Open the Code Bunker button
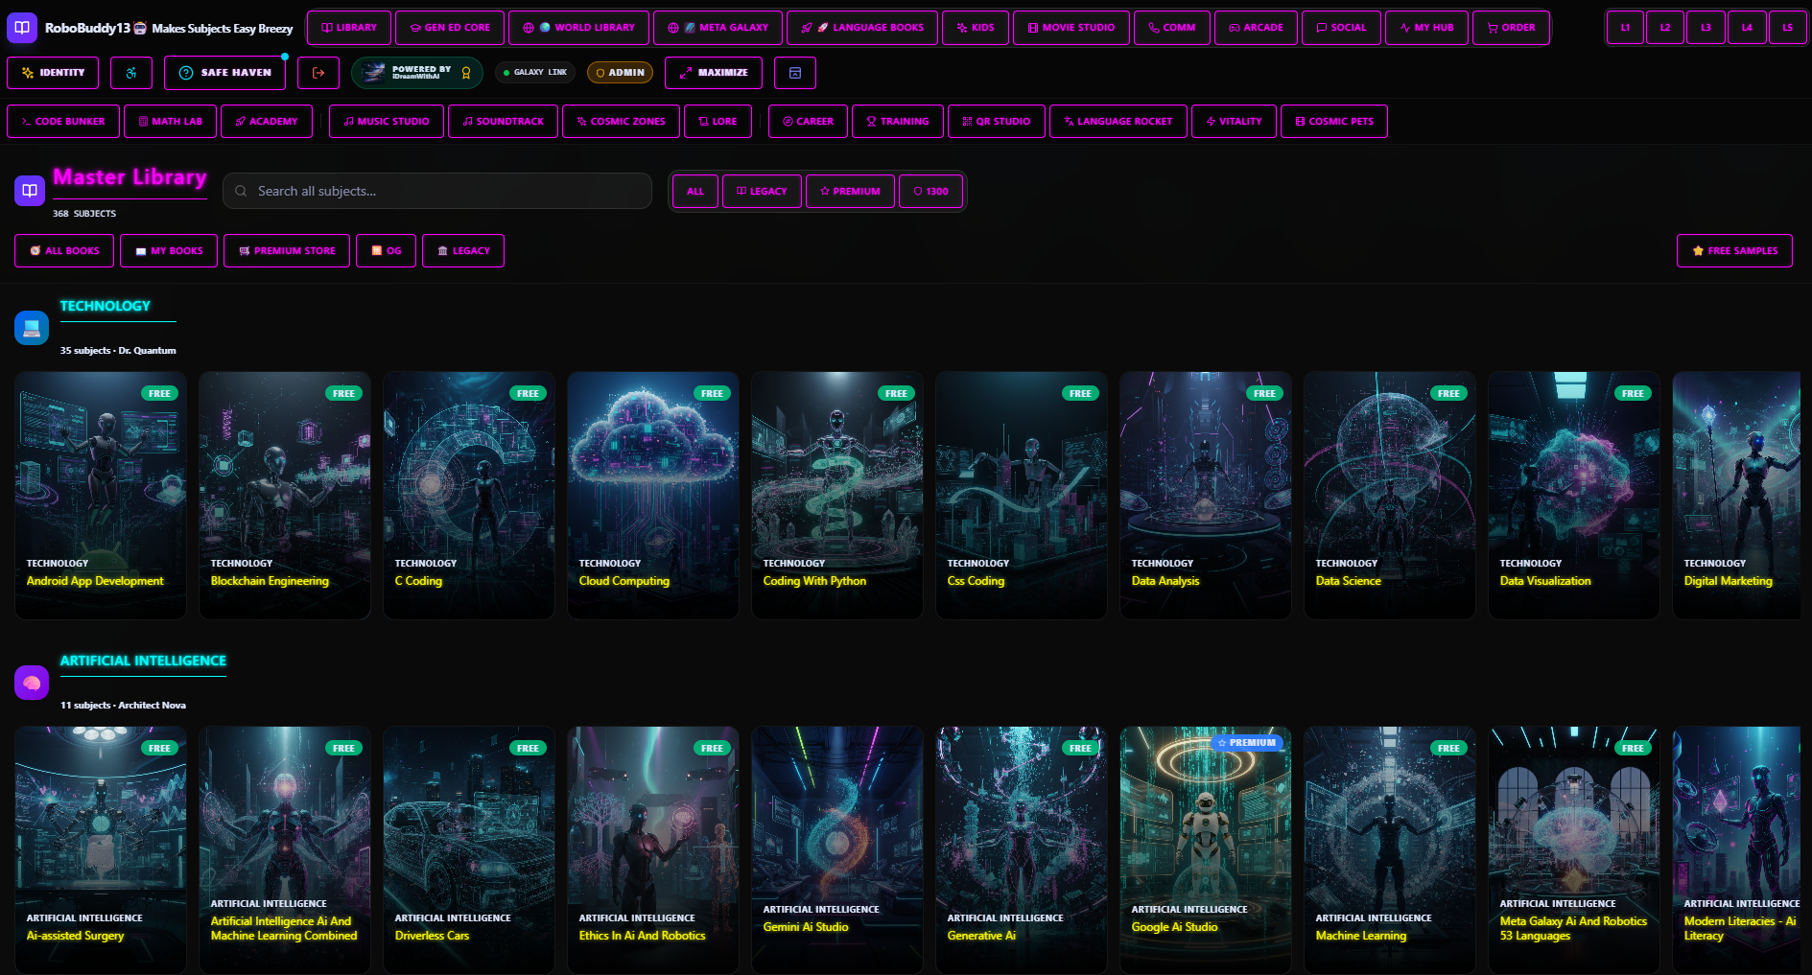The image size is (1812, 975). point(63,122)
